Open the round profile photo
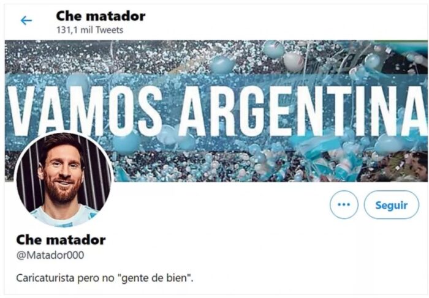The height and width of the screenshot is (298, 429). tap(64, 179)
